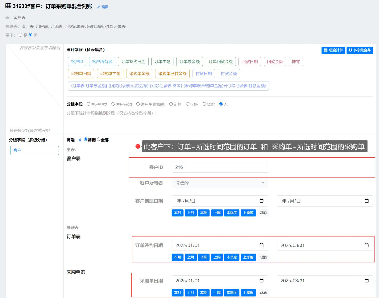Viewport: 379px width, 298px height.
Task: Click 上季度 under 订单签约日期
Action: tap(248, 257)
